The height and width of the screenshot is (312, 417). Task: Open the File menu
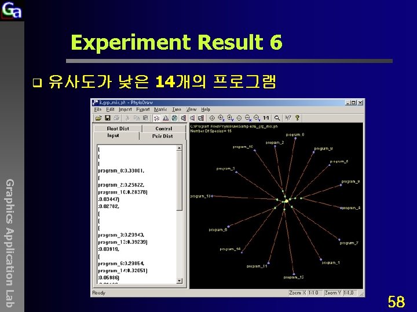click(x=98, y=110)
